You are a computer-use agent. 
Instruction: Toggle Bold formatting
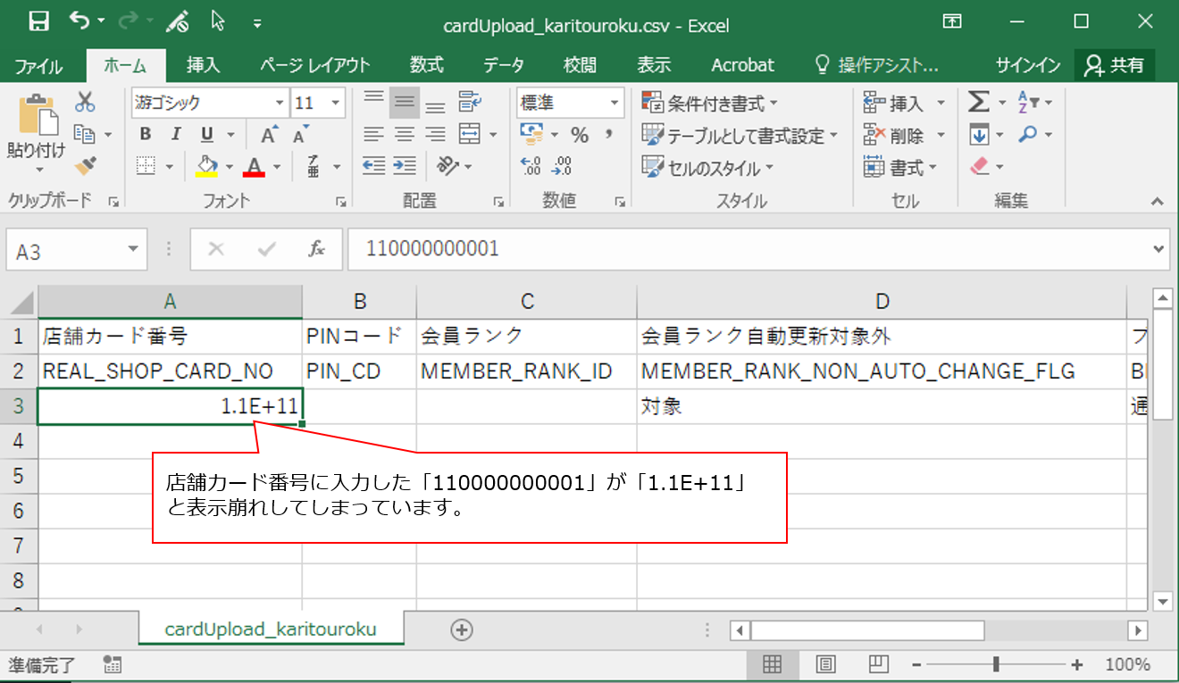(x=146, y=135)
